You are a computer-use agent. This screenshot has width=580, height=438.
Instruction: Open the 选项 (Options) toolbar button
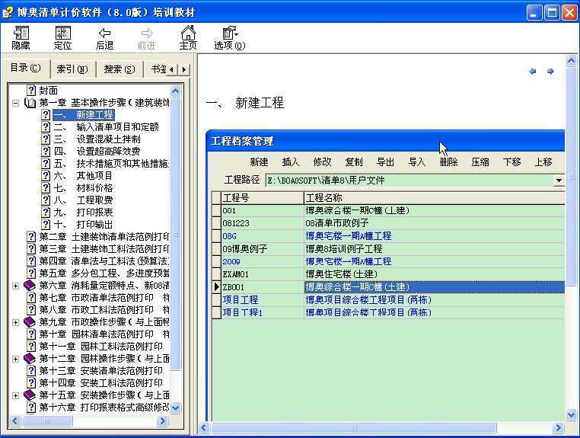(230, 37)
